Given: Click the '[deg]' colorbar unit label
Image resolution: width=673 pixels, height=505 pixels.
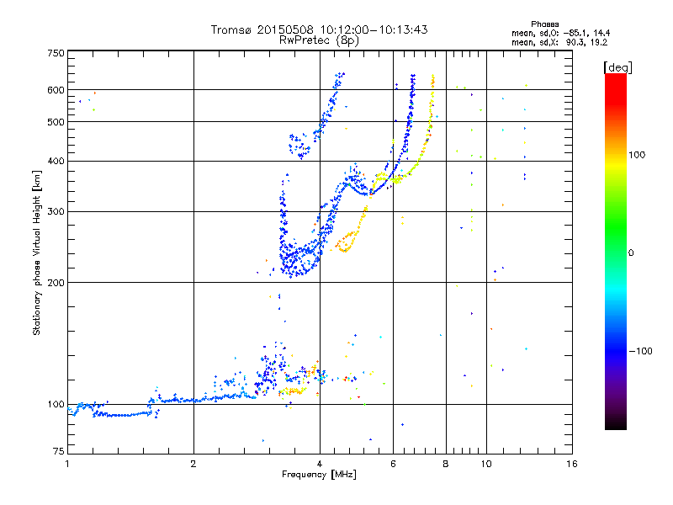Looking at the screenshot, I should (x=617, y=68).
